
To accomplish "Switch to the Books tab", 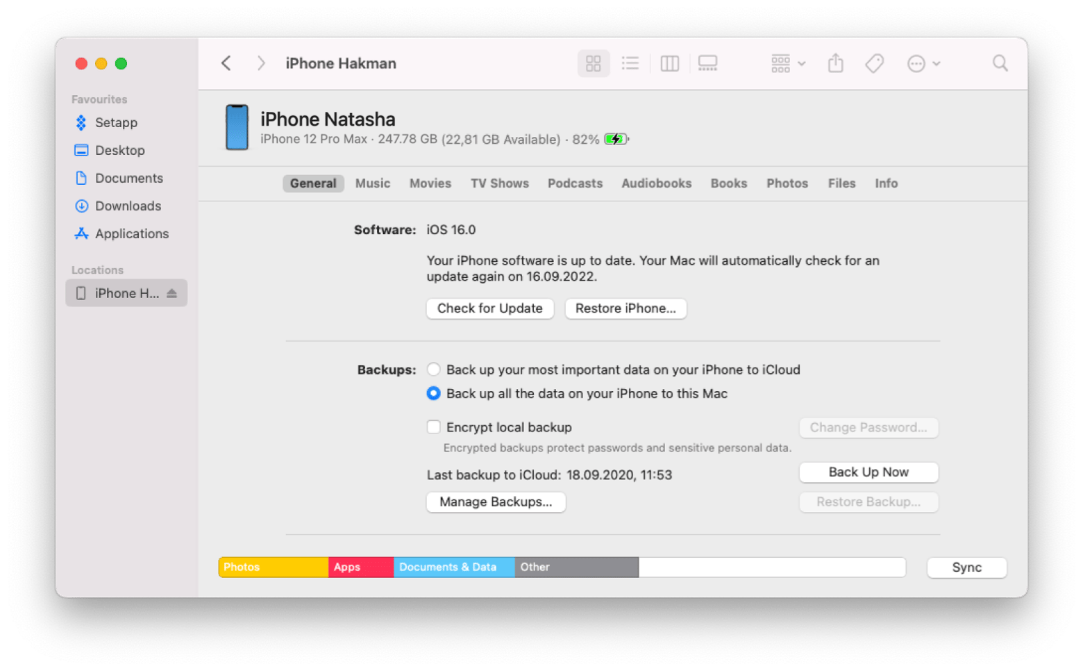I will [729, 183].
